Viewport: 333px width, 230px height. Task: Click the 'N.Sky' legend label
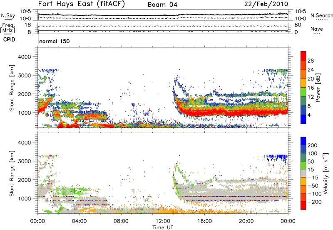[x=8, y=15]
